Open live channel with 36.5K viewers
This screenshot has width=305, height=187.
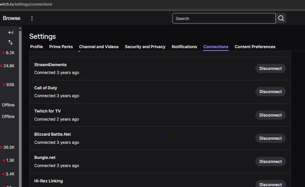click(9, 147)
